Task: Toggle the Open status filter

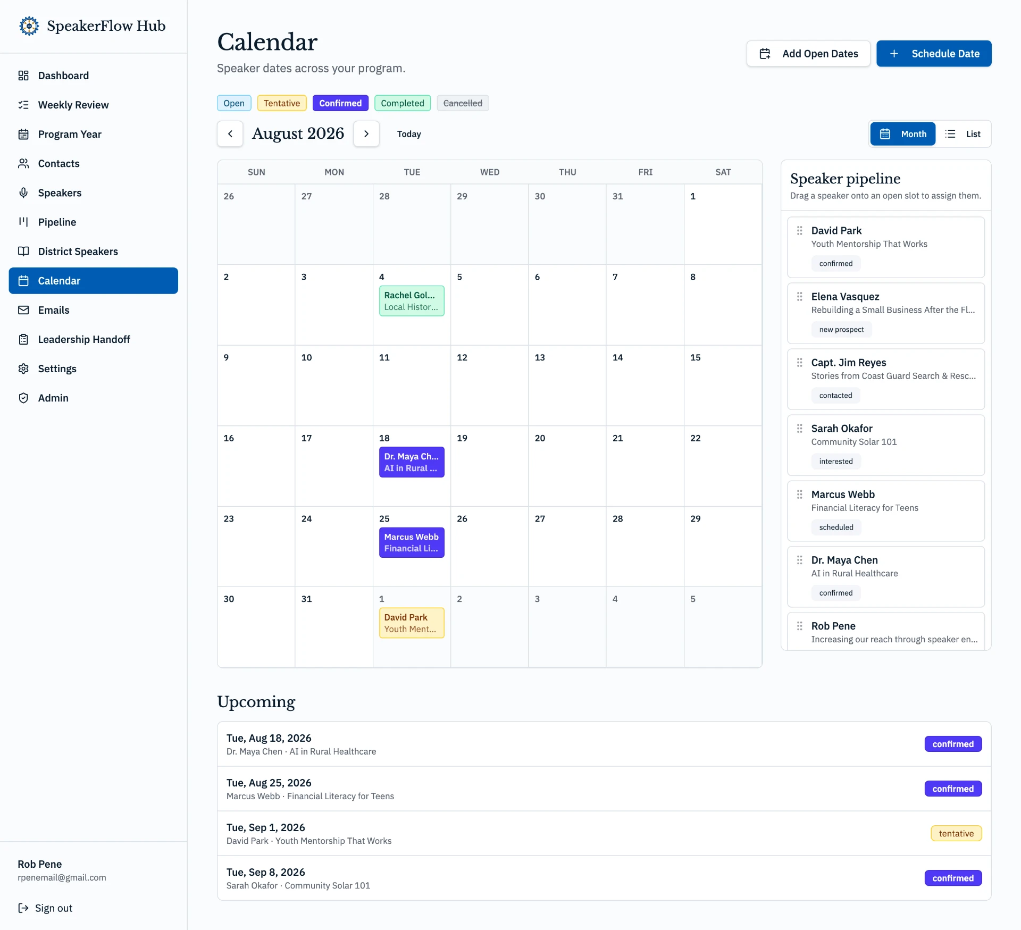Action: click(234, 103)
